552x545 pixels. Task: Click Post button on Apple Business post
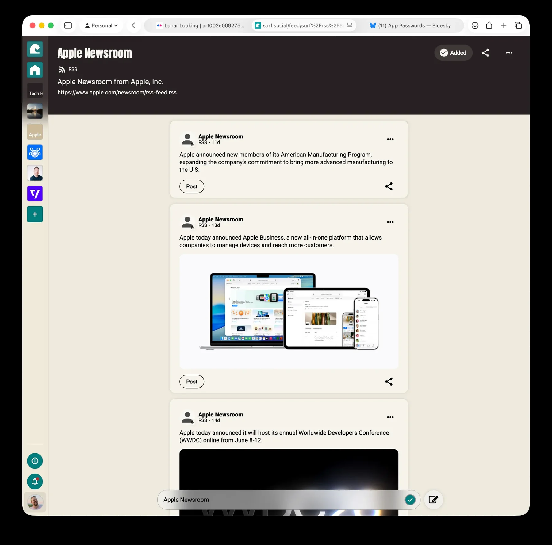[x=192, y=382]
